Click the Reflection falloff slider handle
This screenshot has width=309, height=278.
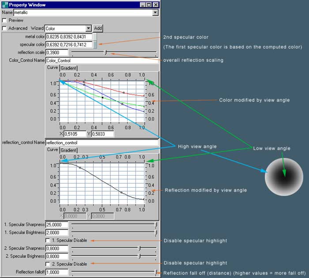pyautogui.click(x=155, y=272)
